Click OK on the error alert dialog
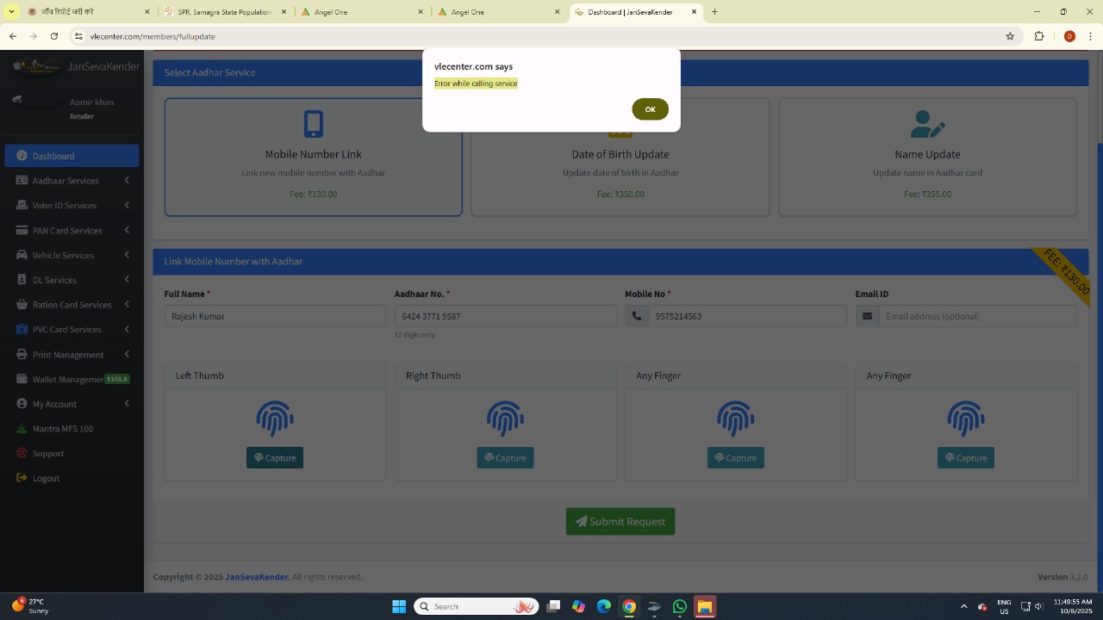The image size is (1103, 620). point(650,109)
